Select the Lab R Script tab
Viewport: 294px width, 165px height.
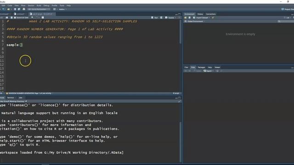42,14
